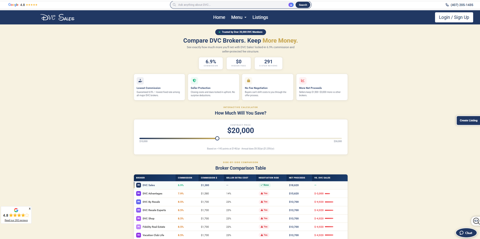The width and height of the screenshot is (480, 239).
Task: Click the $20,000 contract price value
Action: (241, 130)
